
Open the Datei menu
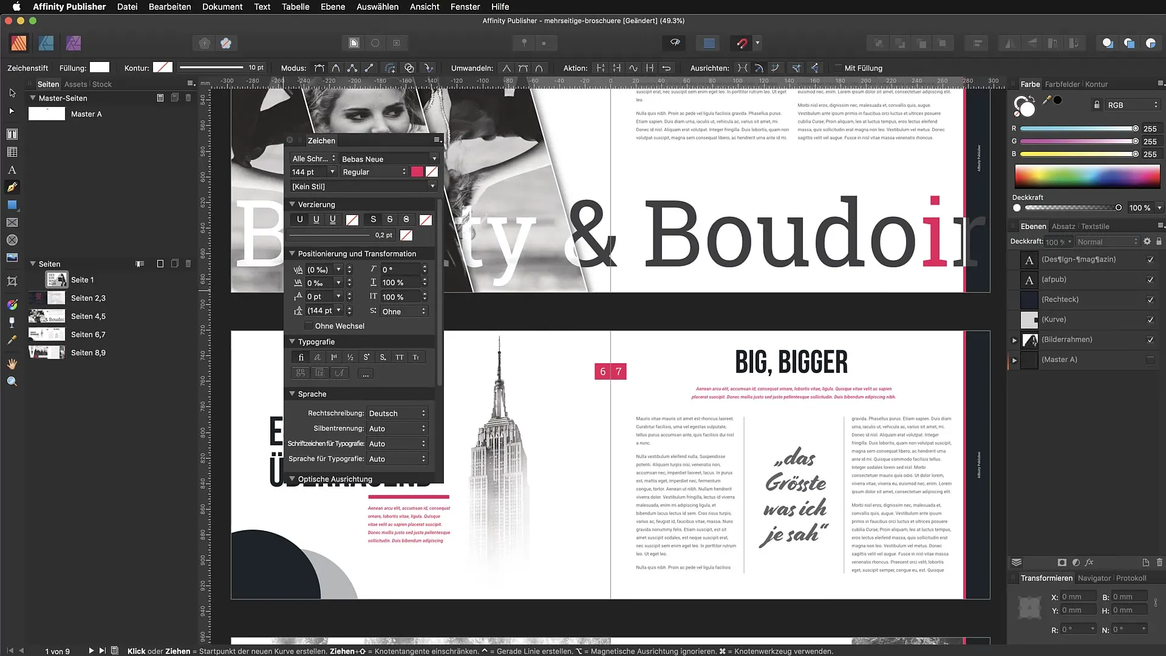127,7
